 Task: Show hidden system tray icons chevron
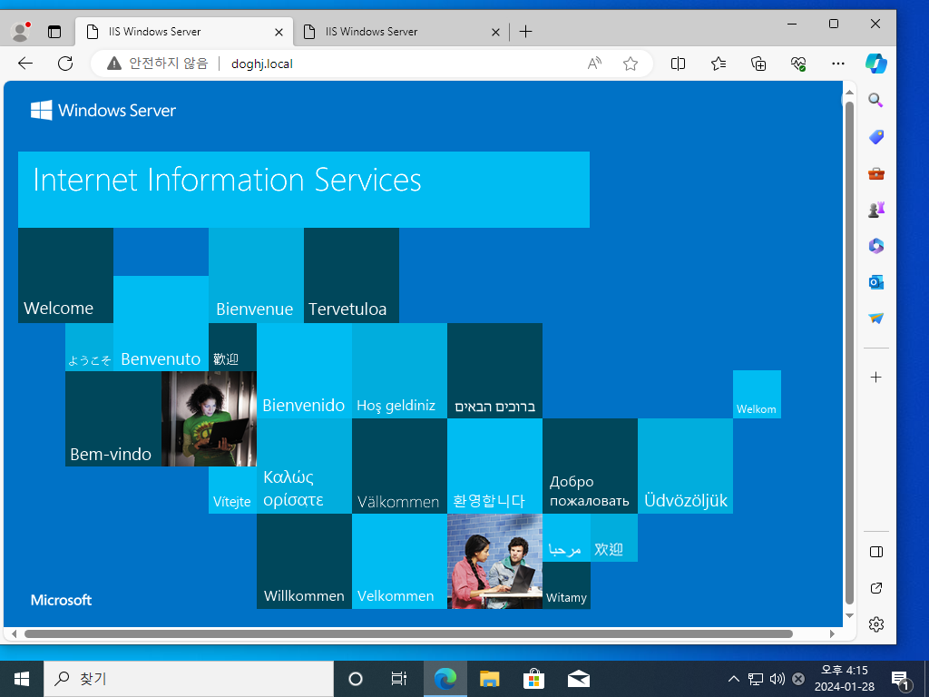[733, 679]
